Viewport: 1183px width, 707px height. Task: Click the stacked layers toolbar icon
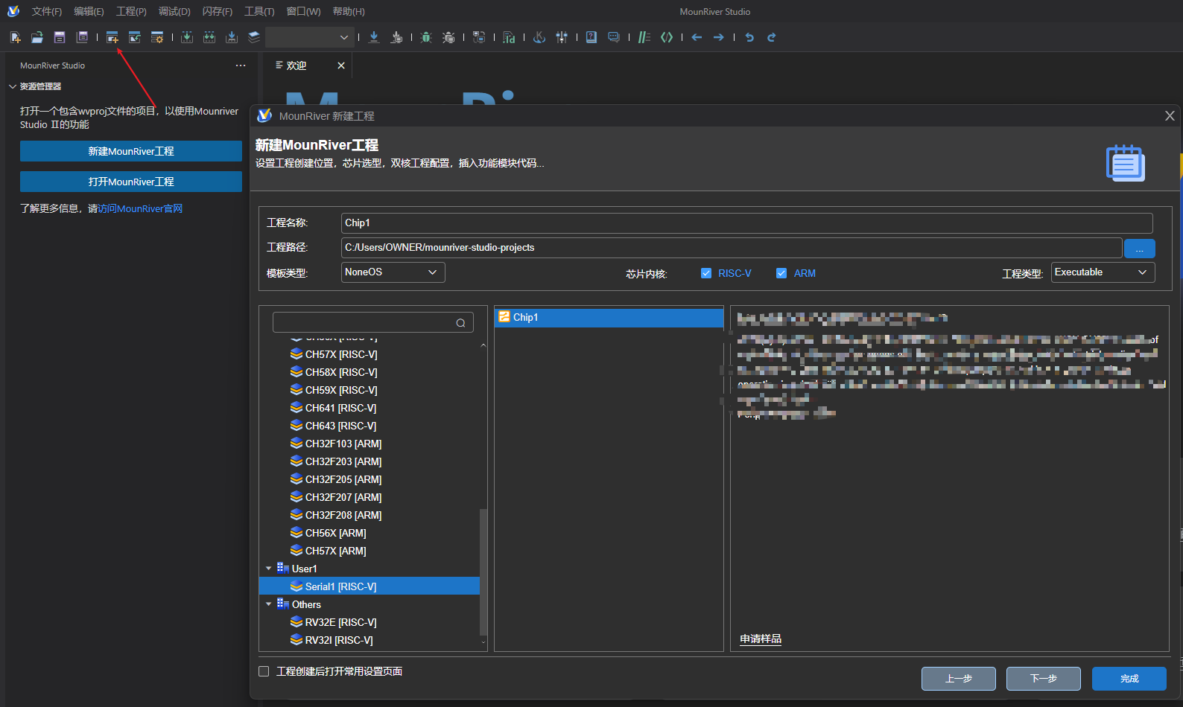pyautogui.click(x=254, y=37)
